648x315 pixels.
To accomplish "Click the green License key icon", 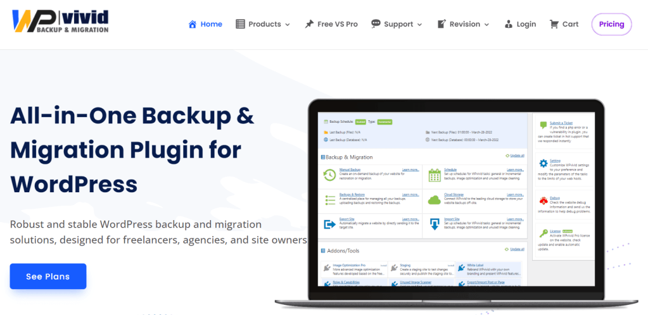I will coord(543,233).
